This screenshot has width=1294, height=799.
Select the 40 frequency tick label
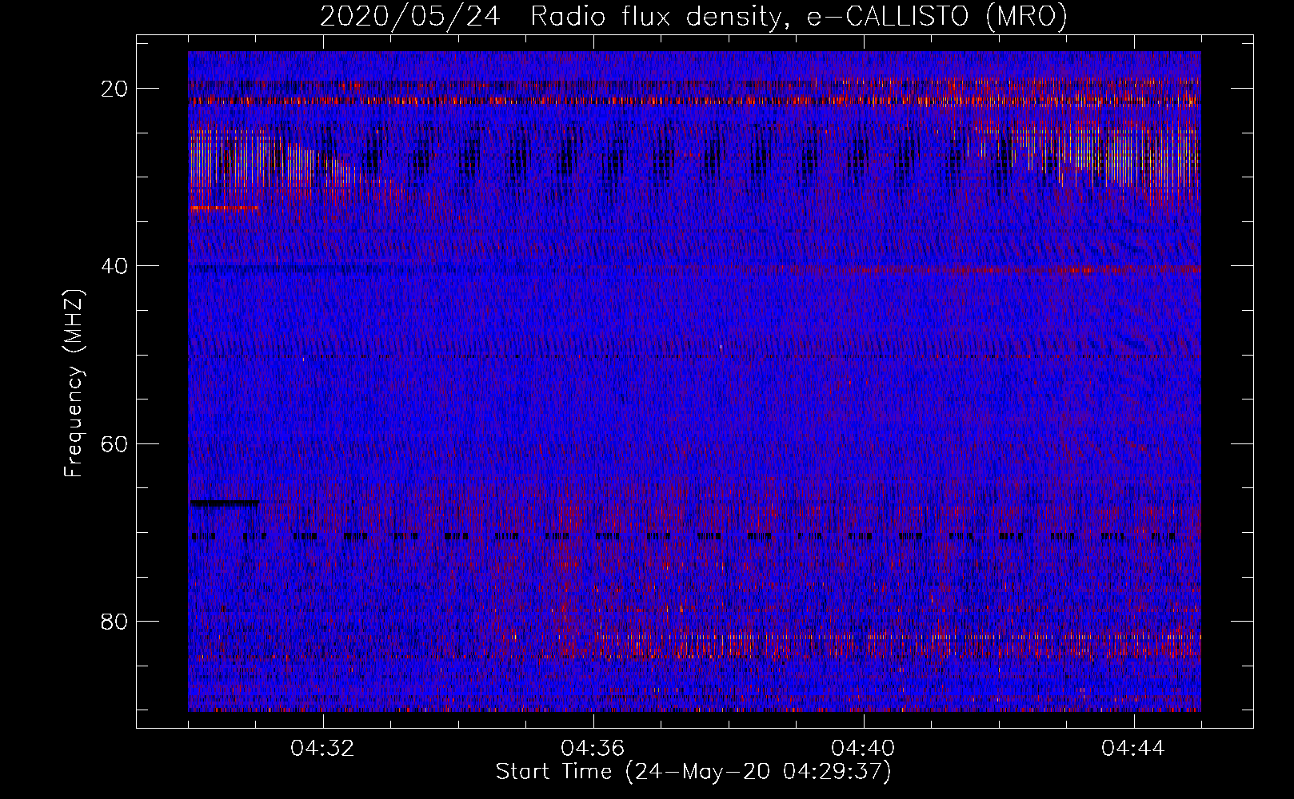[114, 265]
